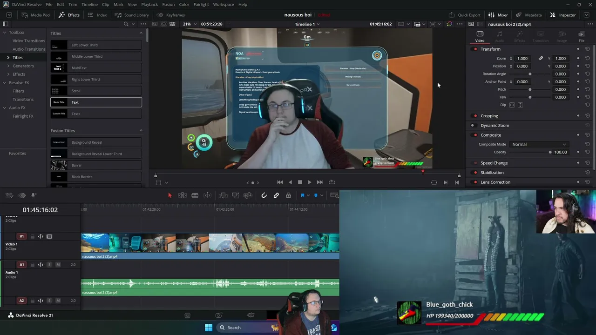Open the Mixer panel

click(x=498, y=15)
